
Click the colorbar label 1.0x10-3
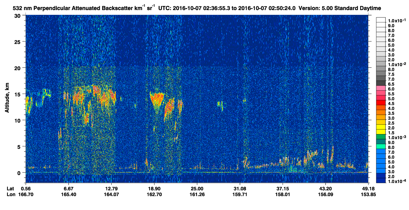(397, 138)
